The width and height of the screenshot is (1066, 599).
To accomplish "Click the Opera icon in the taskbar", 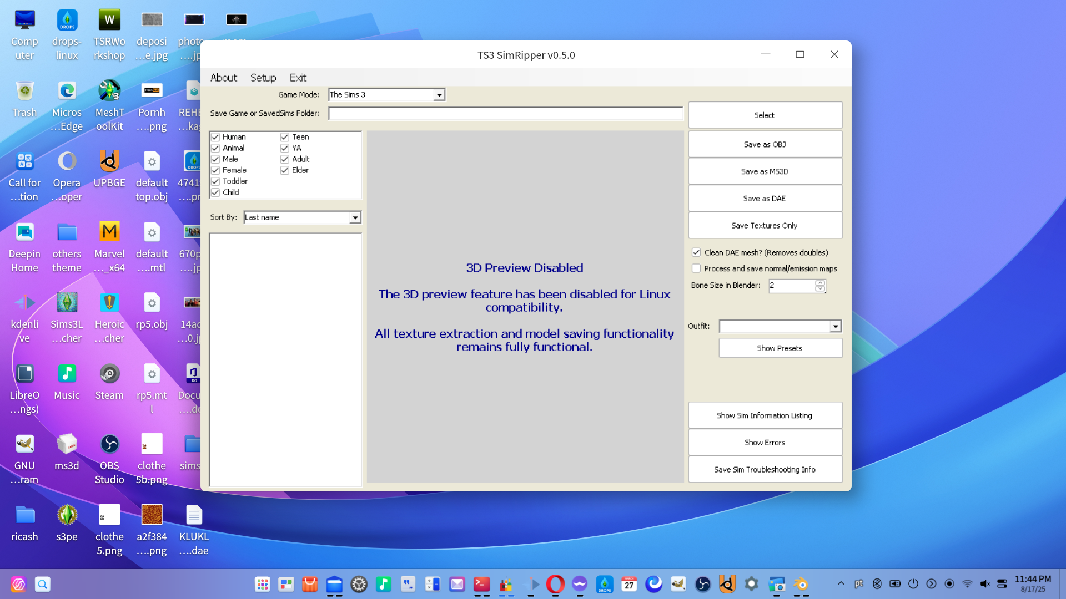I will [x=555, y=584].
